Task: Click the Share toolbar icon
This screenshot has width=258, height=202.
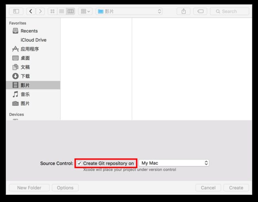Action: click(184, 11)
